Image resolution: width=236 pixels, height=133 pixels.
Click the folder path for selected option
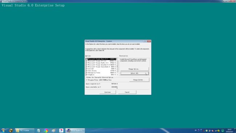pyautogui.click(x=99, y=80)
